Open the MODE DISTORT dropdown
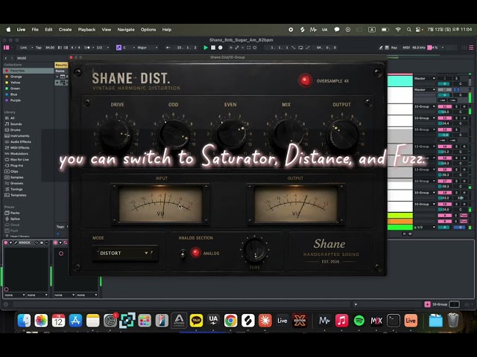This screenshot has width=477, height=357. (x=124, y=253)
